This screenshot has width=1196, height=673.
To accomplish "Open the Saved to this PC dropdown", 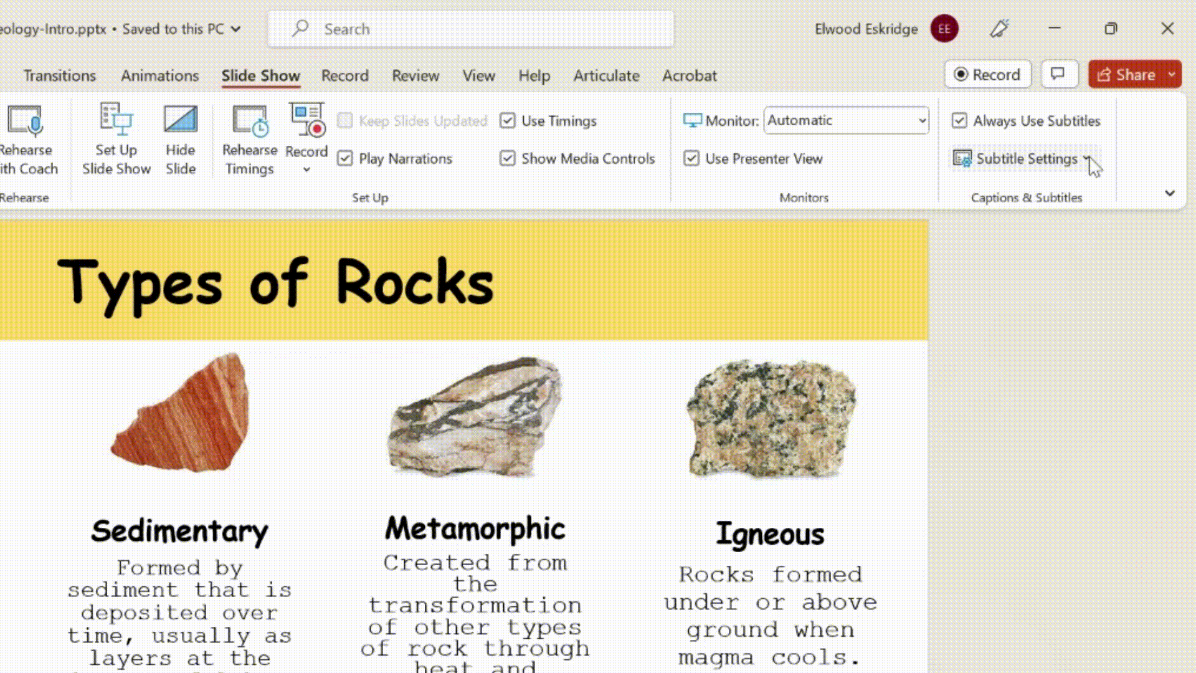I will (x=235, y=29).
